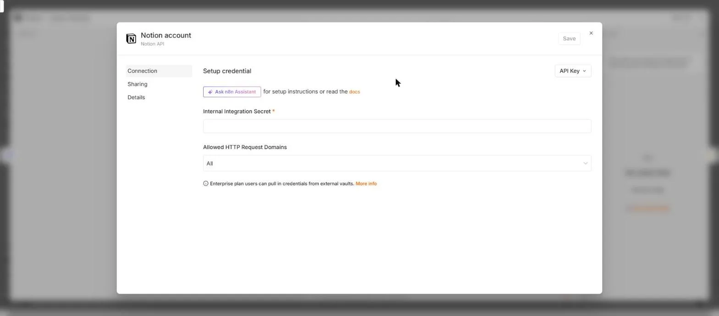Open the API Key authentication dropdown
Screen dimensions: 719x316
573,71
